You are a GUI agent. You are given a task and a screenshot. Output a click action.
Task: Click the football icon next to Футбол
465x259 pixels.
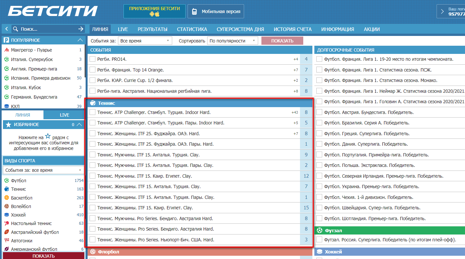pos(7,181)
